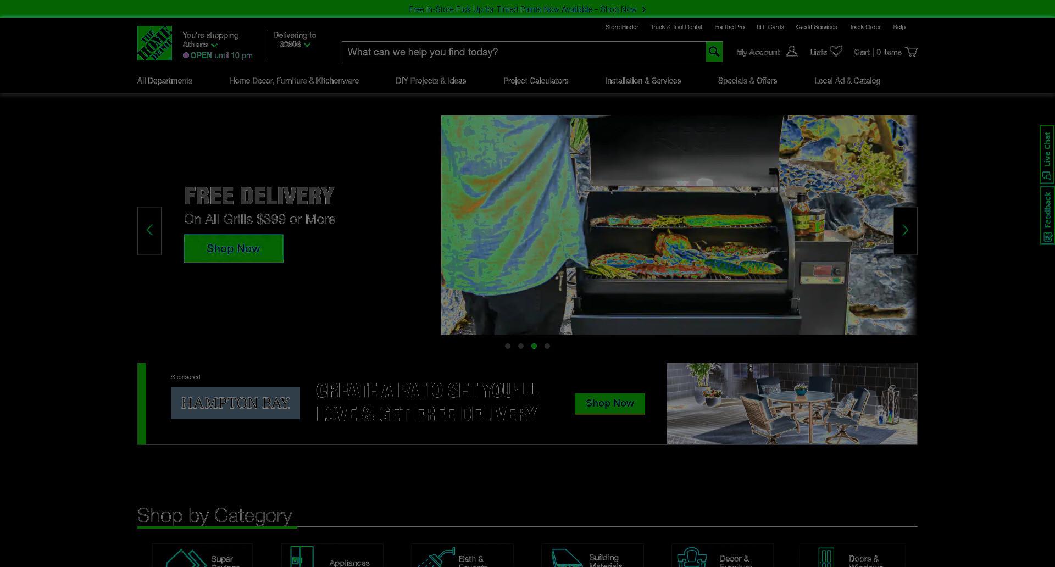
Task: Select third carousel dot
Action: click(x=534, y=346)
